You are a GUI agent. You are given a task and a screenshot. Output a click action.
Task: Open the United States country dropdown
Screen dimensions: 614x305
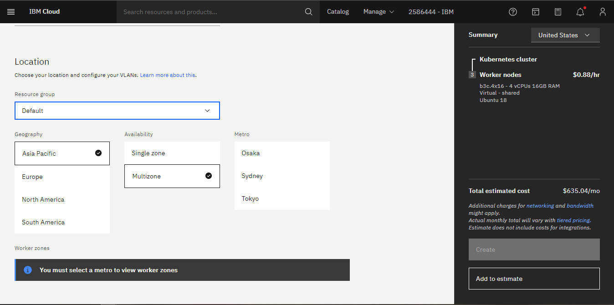pos(565,35)
